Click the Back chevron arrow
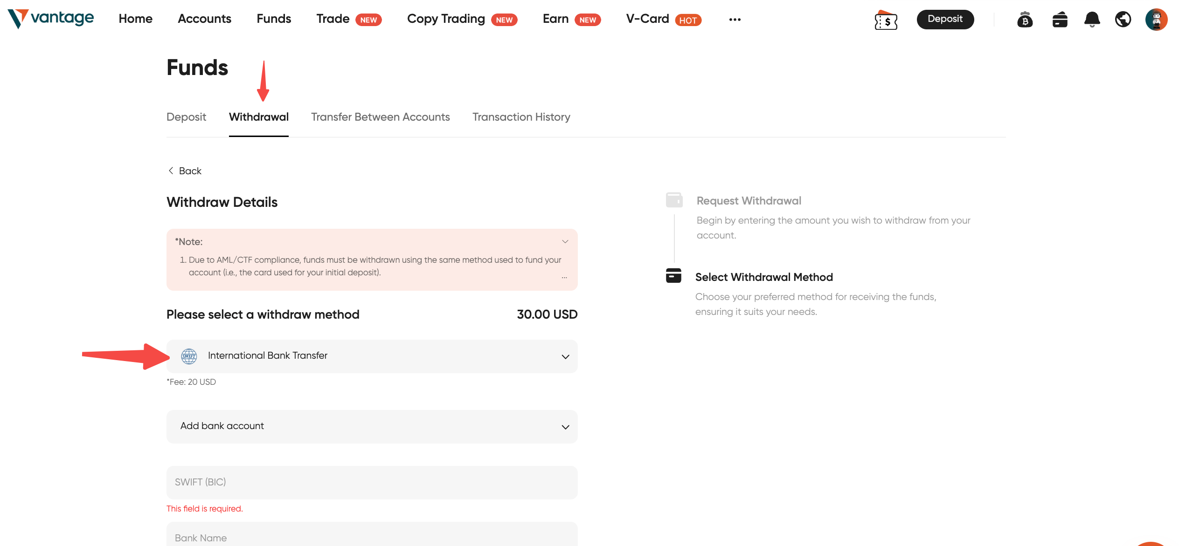Screen dimensions: 1179x546 click(171, 171)
